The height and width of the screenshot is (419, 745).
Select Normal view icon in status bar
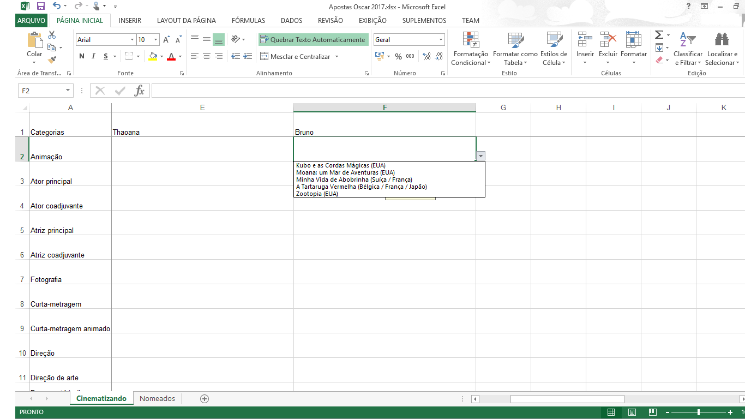coord(611,412)
